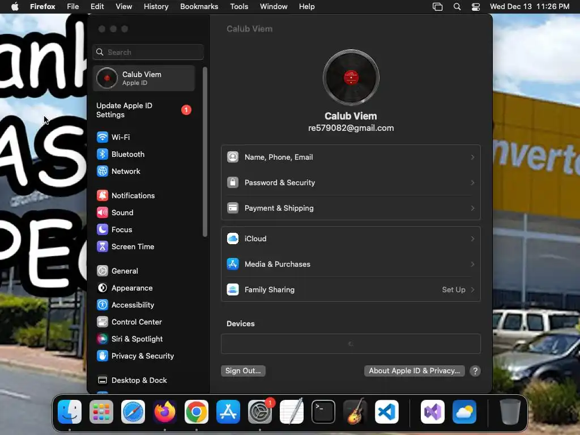Select Calub Viem Apple ID sidebar entry
Screen dimensions: 580x435
click(144, 78)
